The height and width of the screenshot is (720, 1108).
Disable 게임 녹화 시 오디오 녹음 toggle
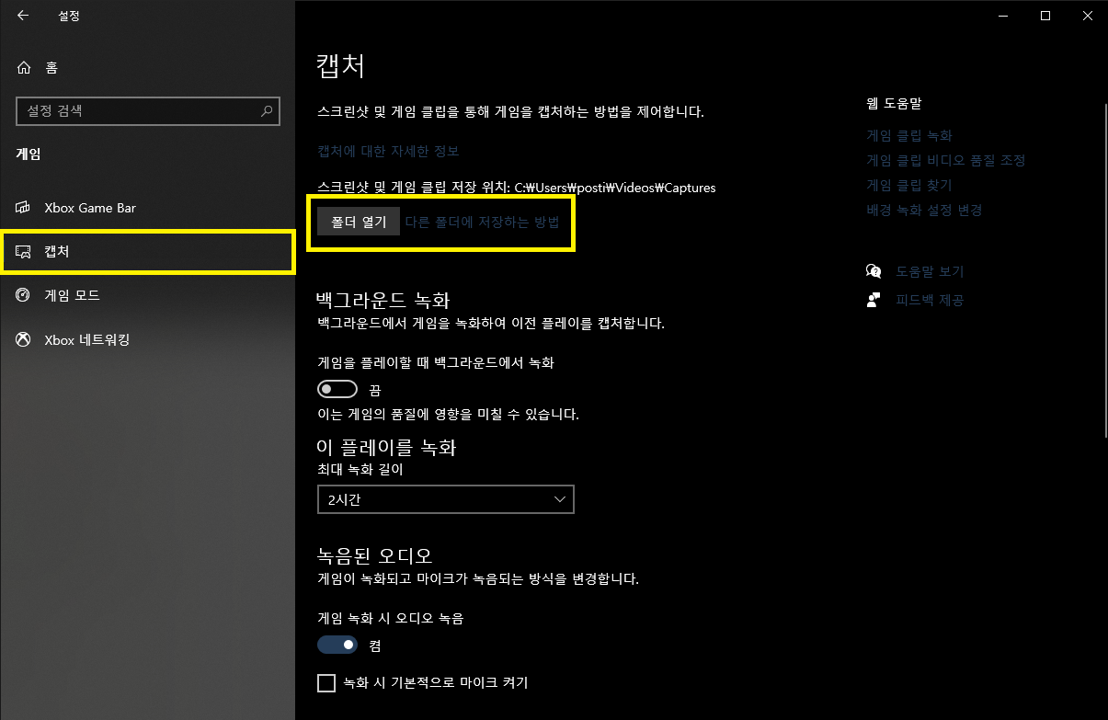tap(337, 644)
